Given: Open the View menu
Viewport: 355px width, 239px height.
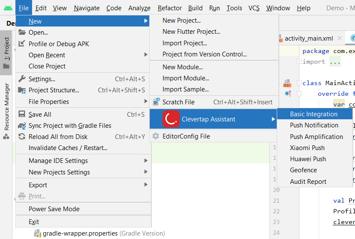Looking at the screenshot, I should 60,8.
